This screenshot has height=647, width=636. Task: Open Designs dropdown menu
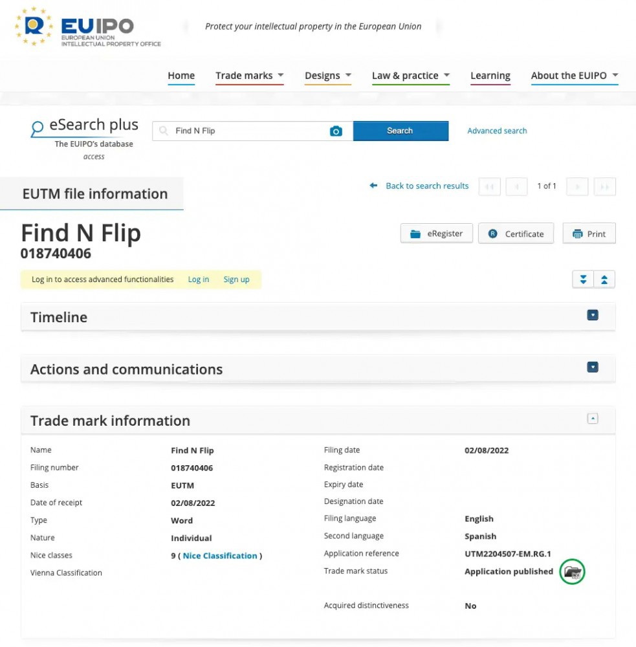coord(327,76)
